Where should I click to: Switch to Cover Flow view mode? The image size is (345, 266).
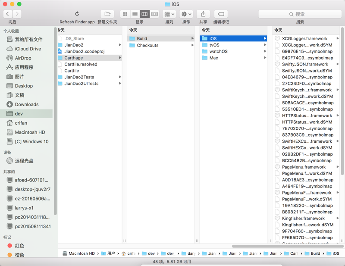[154, 14]
